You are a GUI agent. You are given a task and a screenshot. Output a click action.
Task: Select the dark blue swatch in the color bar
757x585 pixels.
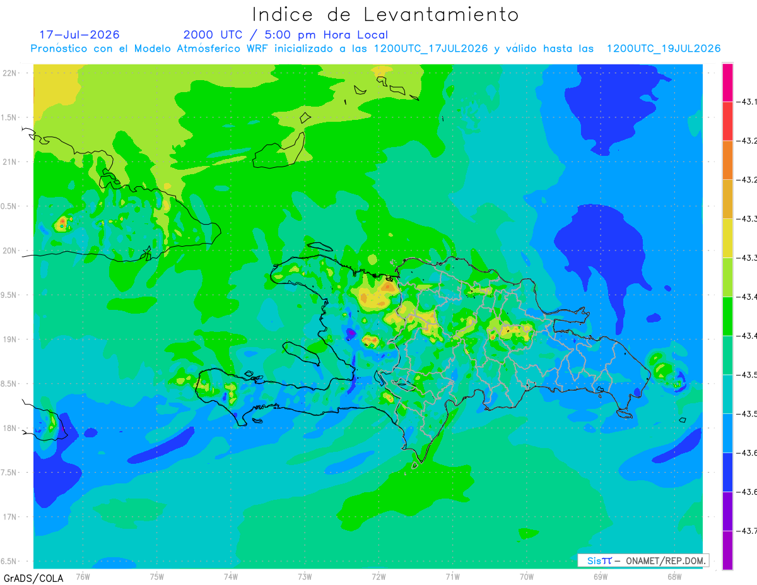coord(727,472)
